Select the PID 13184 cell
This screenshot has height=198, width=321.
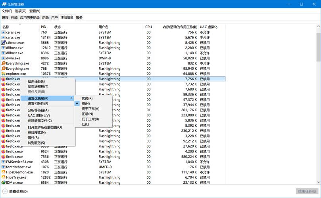pyautogui.click(x=46, y=37)
